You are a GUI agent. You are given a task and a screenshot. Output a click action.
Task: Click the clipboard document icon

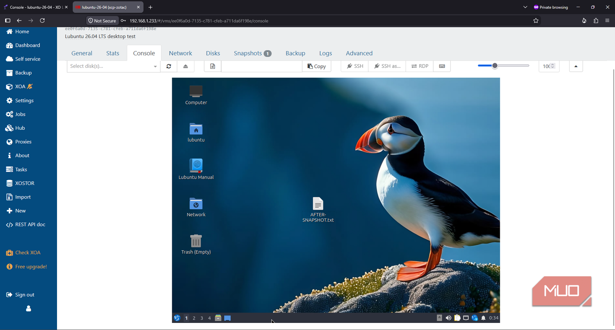(212, 66)
